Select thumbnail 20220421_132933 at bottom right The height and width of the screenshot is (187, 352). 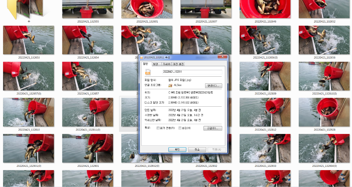(265, 148)
